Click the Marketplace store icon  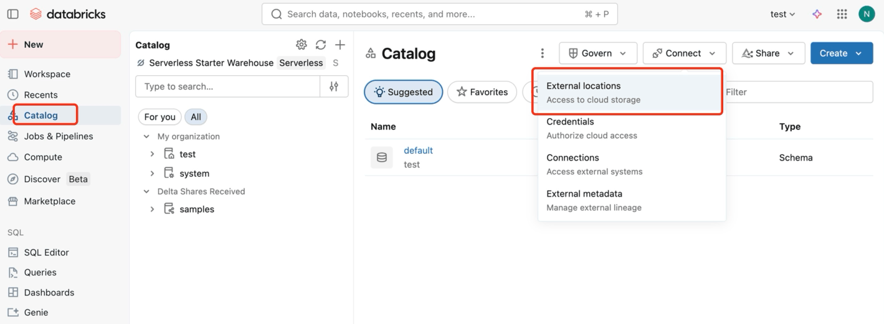12,201
